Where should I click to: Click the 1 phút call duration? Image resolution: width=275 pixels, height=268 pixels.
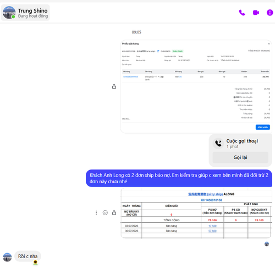click(x=233, y=146)
